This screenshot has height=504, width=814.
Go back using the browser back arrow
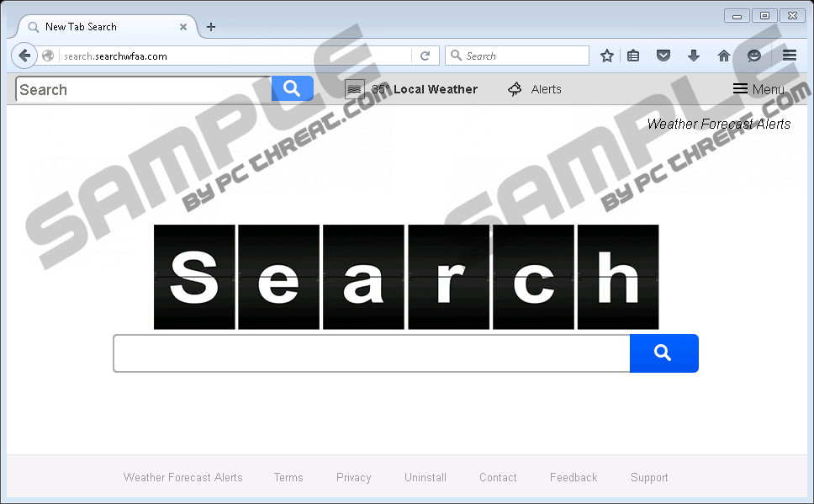24,56
